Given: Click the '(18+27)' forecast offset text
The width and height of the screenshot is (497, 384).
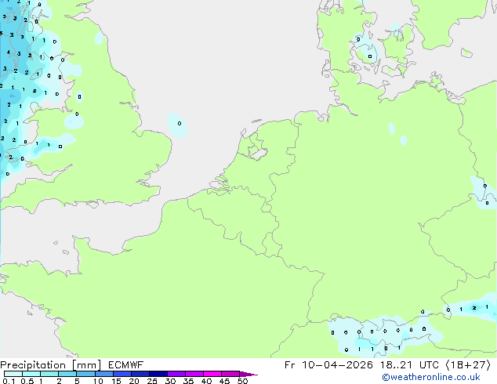Looking at the screenshot, I should 468,365.
